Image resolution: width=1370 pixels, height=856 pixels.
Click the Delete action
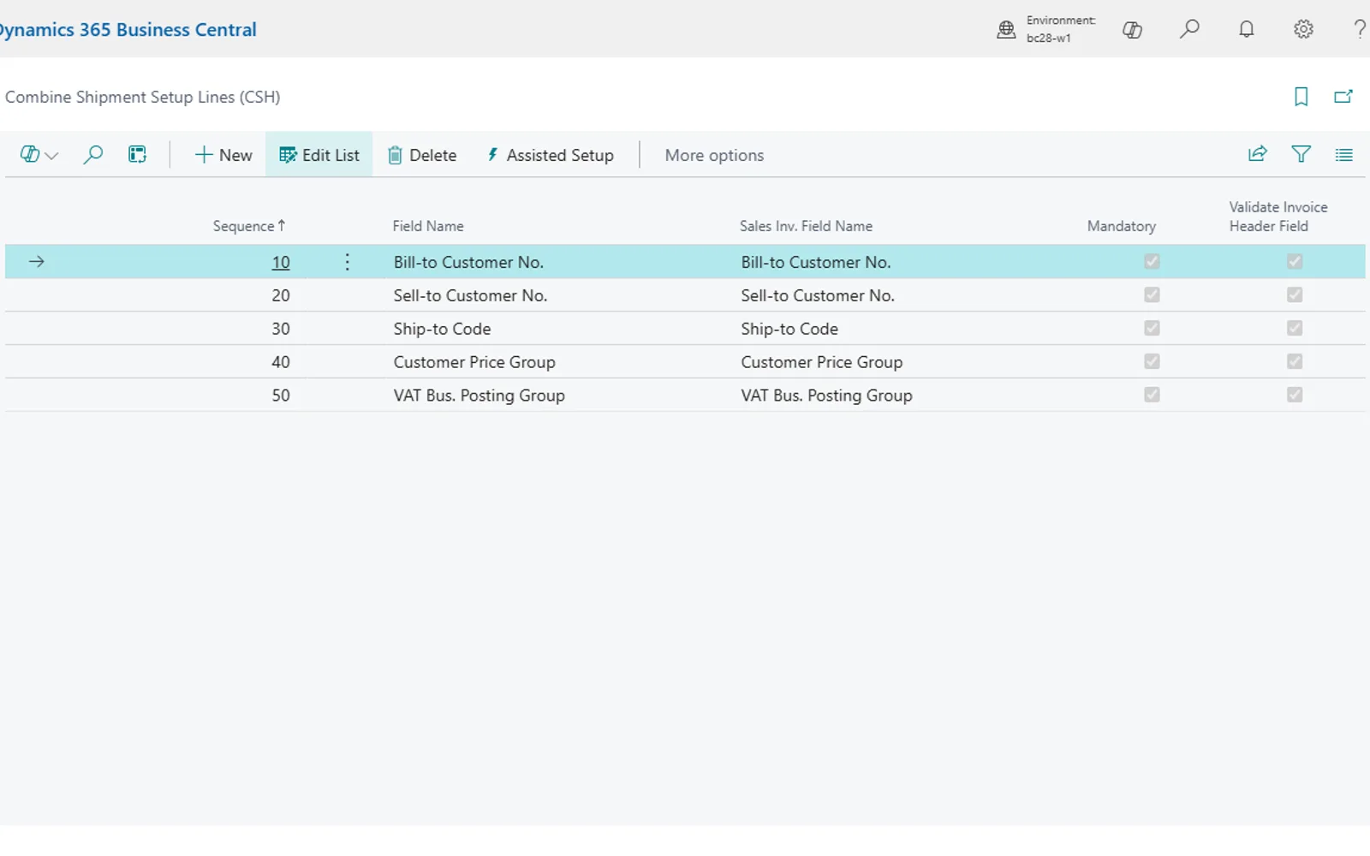click(422, 155)
